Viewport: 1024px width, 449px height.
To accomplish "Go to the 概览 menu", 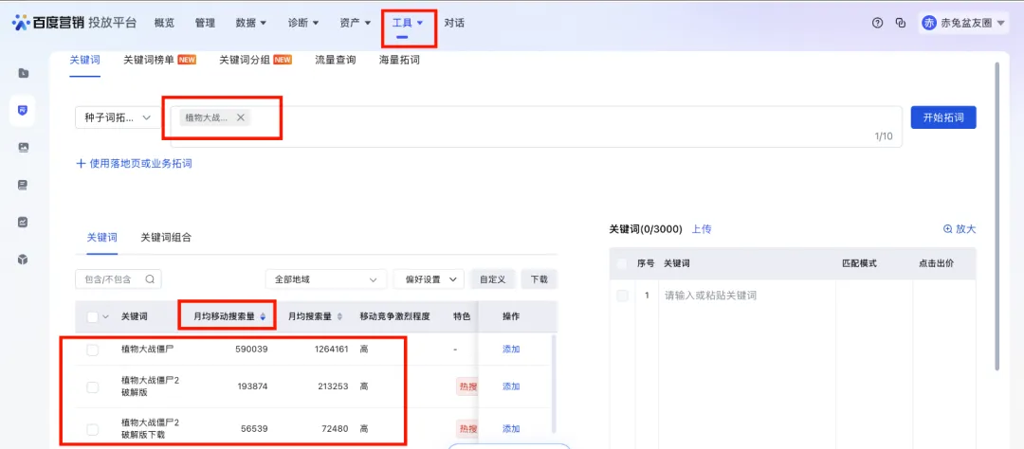I will (165, 23).
